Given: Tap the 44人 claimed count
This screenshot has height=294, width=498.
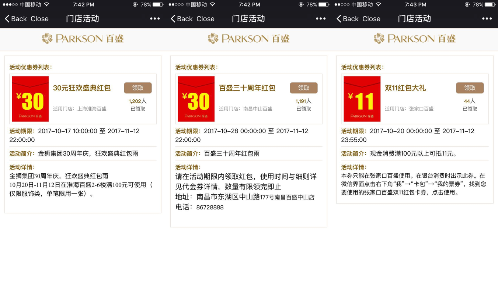Looking at the screenshot, I should tap(470, 101).
